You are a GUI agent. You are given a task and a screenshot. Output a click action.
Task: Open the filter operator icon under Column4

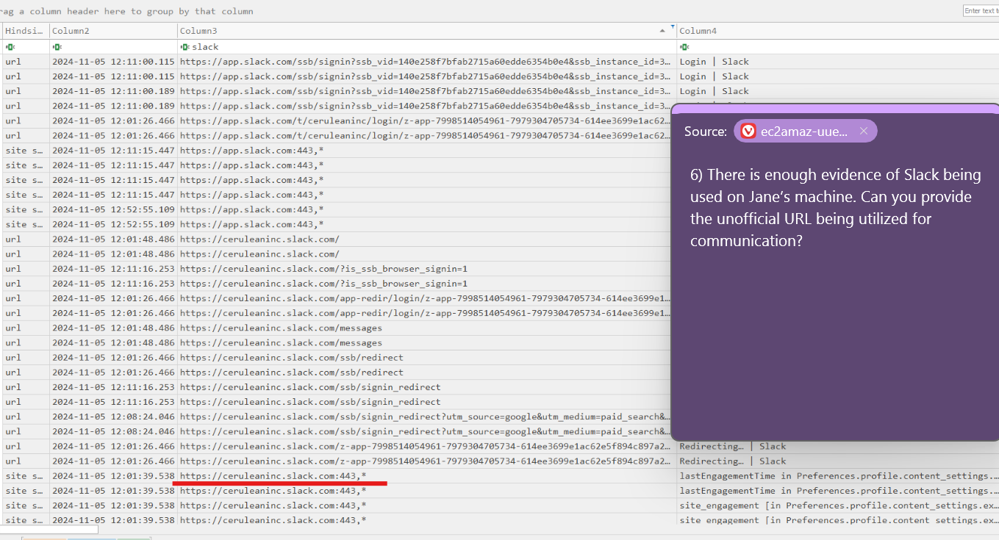(x=683, y=47)
